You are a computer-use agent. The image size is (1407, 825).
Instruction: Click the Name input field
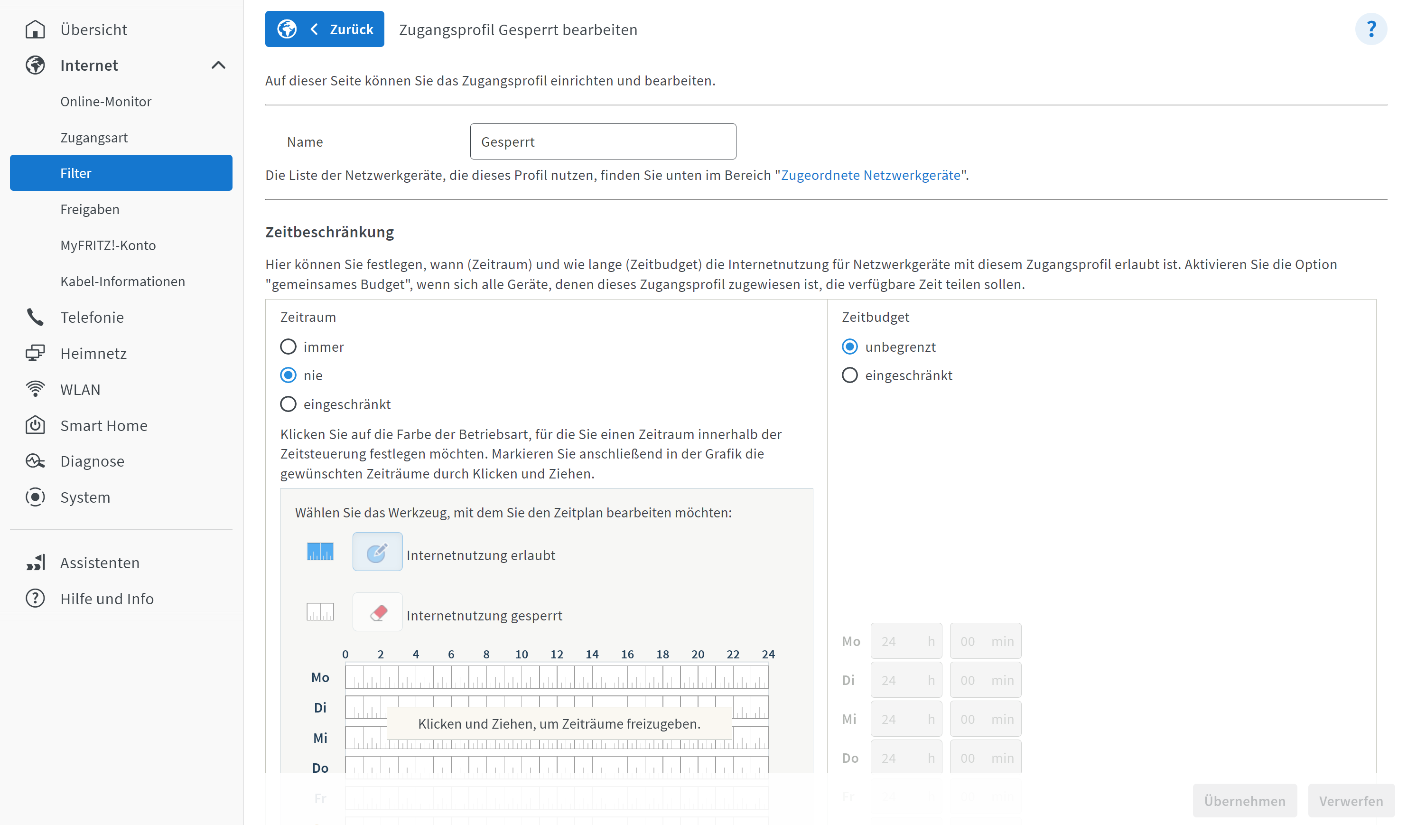coord(603,142)
